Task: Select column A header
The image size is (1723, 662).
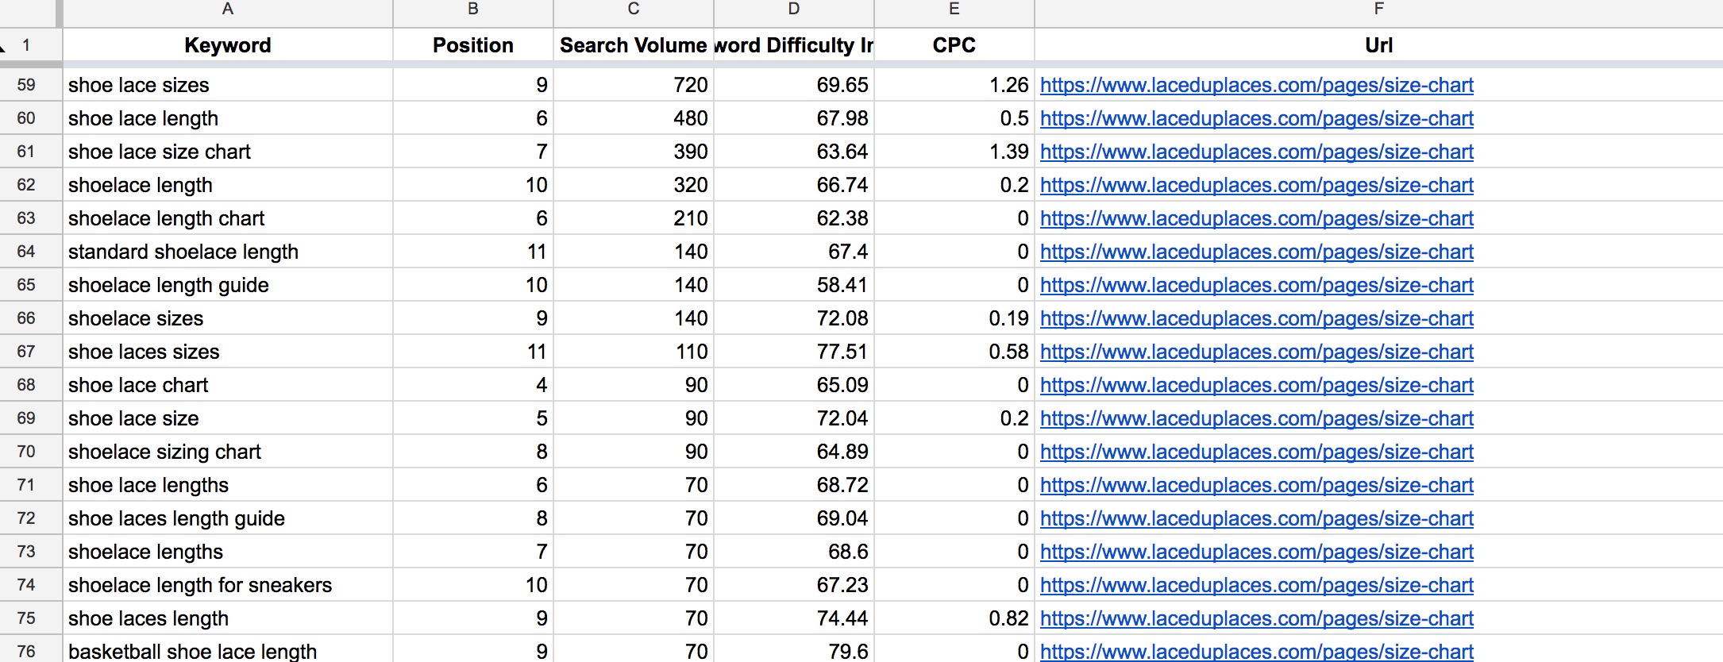Action: pos(228,10)
